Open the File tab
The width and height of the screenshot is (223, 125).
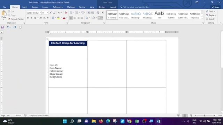(x=5, y=7)
